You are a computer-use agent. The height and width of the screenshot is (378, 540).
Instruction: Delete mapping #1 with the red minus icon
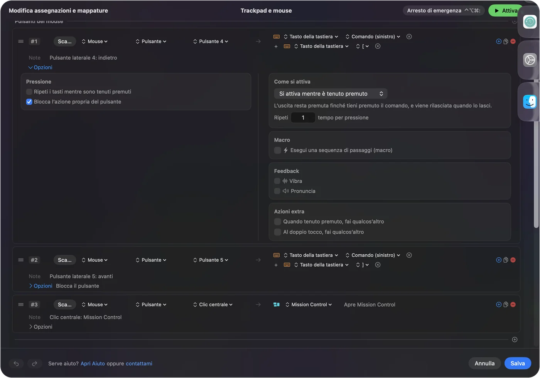513,41
